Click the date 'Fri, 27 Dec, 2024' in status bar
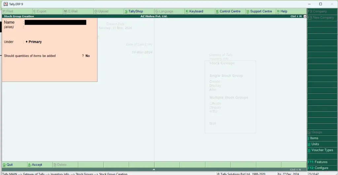 (288, 174)
